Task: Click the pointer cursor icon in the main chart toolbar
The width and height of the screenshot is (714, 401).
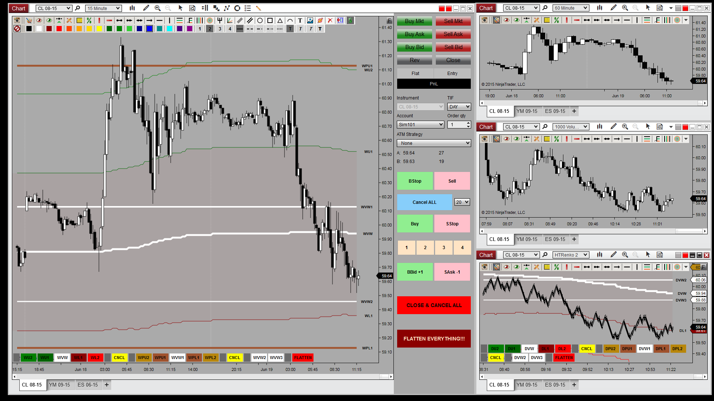Action: pos(181,8)
